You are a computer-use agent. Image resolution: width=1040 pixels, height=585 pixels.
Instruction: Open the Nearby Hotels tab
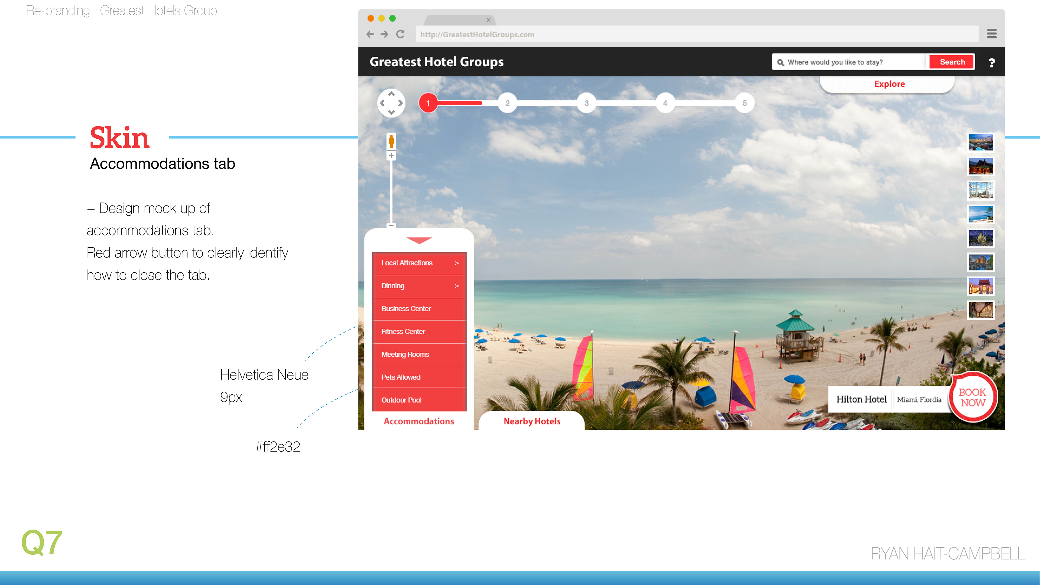point(532,421)
